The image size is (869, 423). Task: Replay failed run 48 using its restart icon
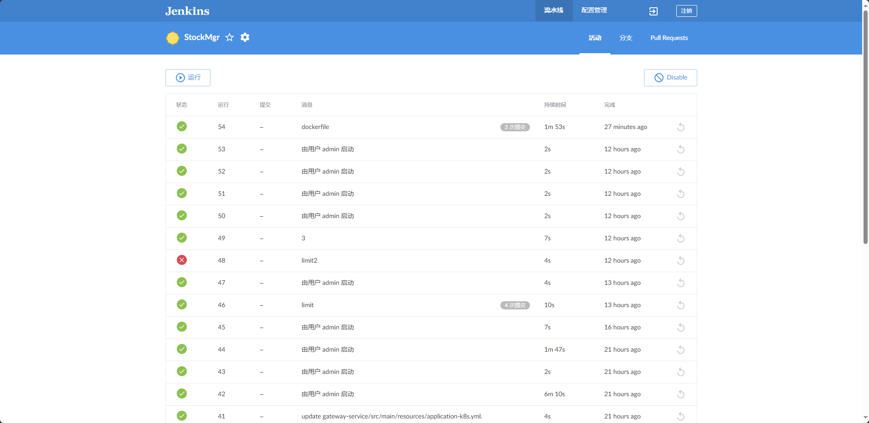pyautogui.click(x=680, y=260)
